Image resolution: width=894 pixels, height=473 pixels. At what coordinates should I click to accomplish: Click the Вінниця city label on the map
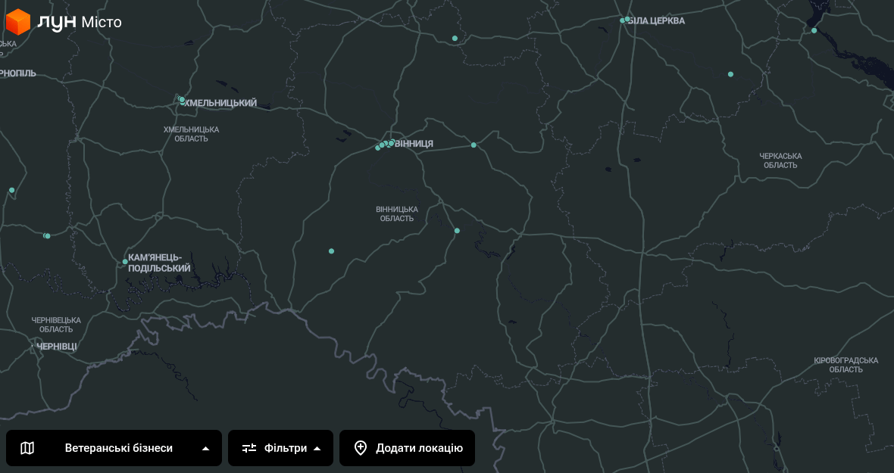tap(414, 144)
